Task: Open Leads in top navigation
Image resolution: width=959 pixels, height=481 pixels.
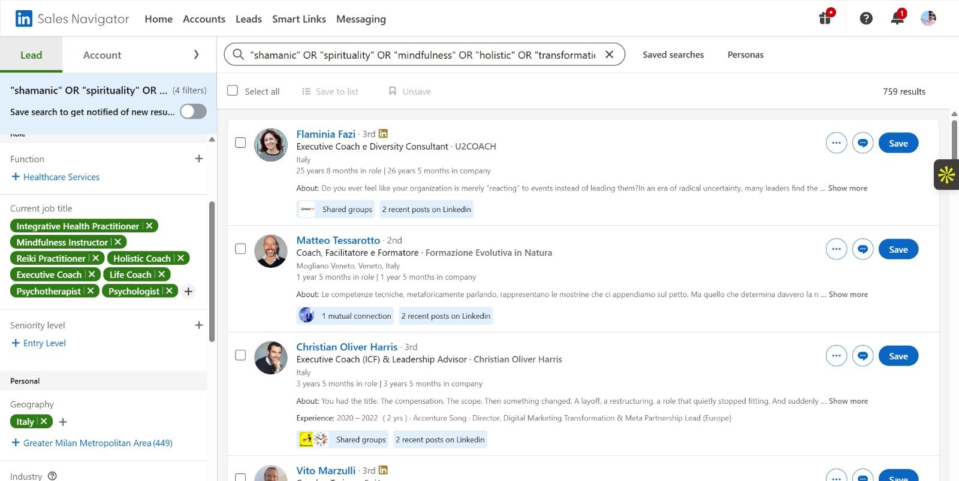Action: (248, 19)
